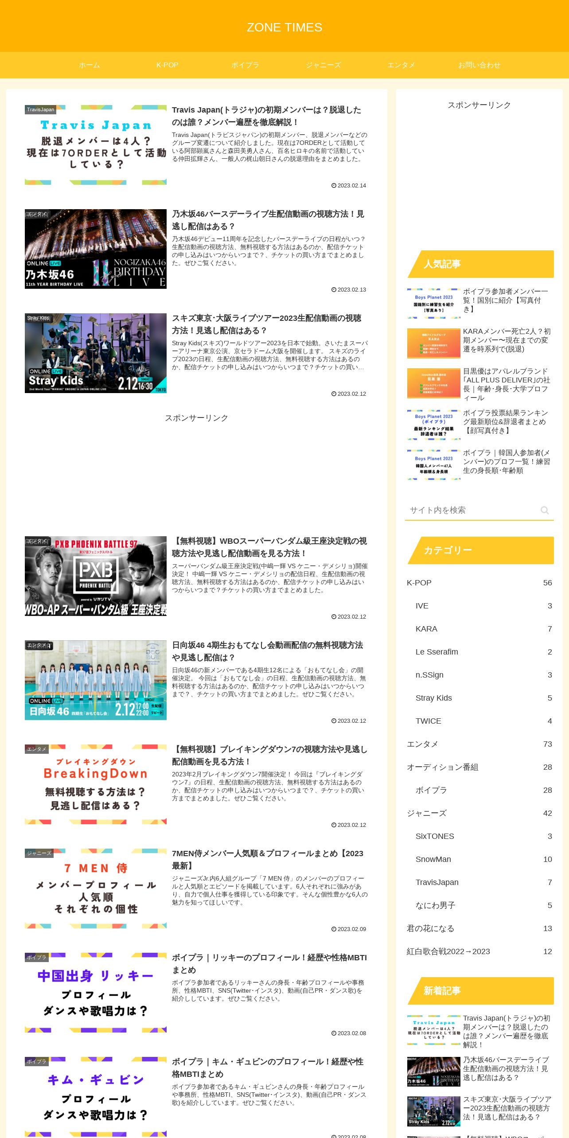Select the 君の花になる category
The image size is (569, 1138).
479,928
